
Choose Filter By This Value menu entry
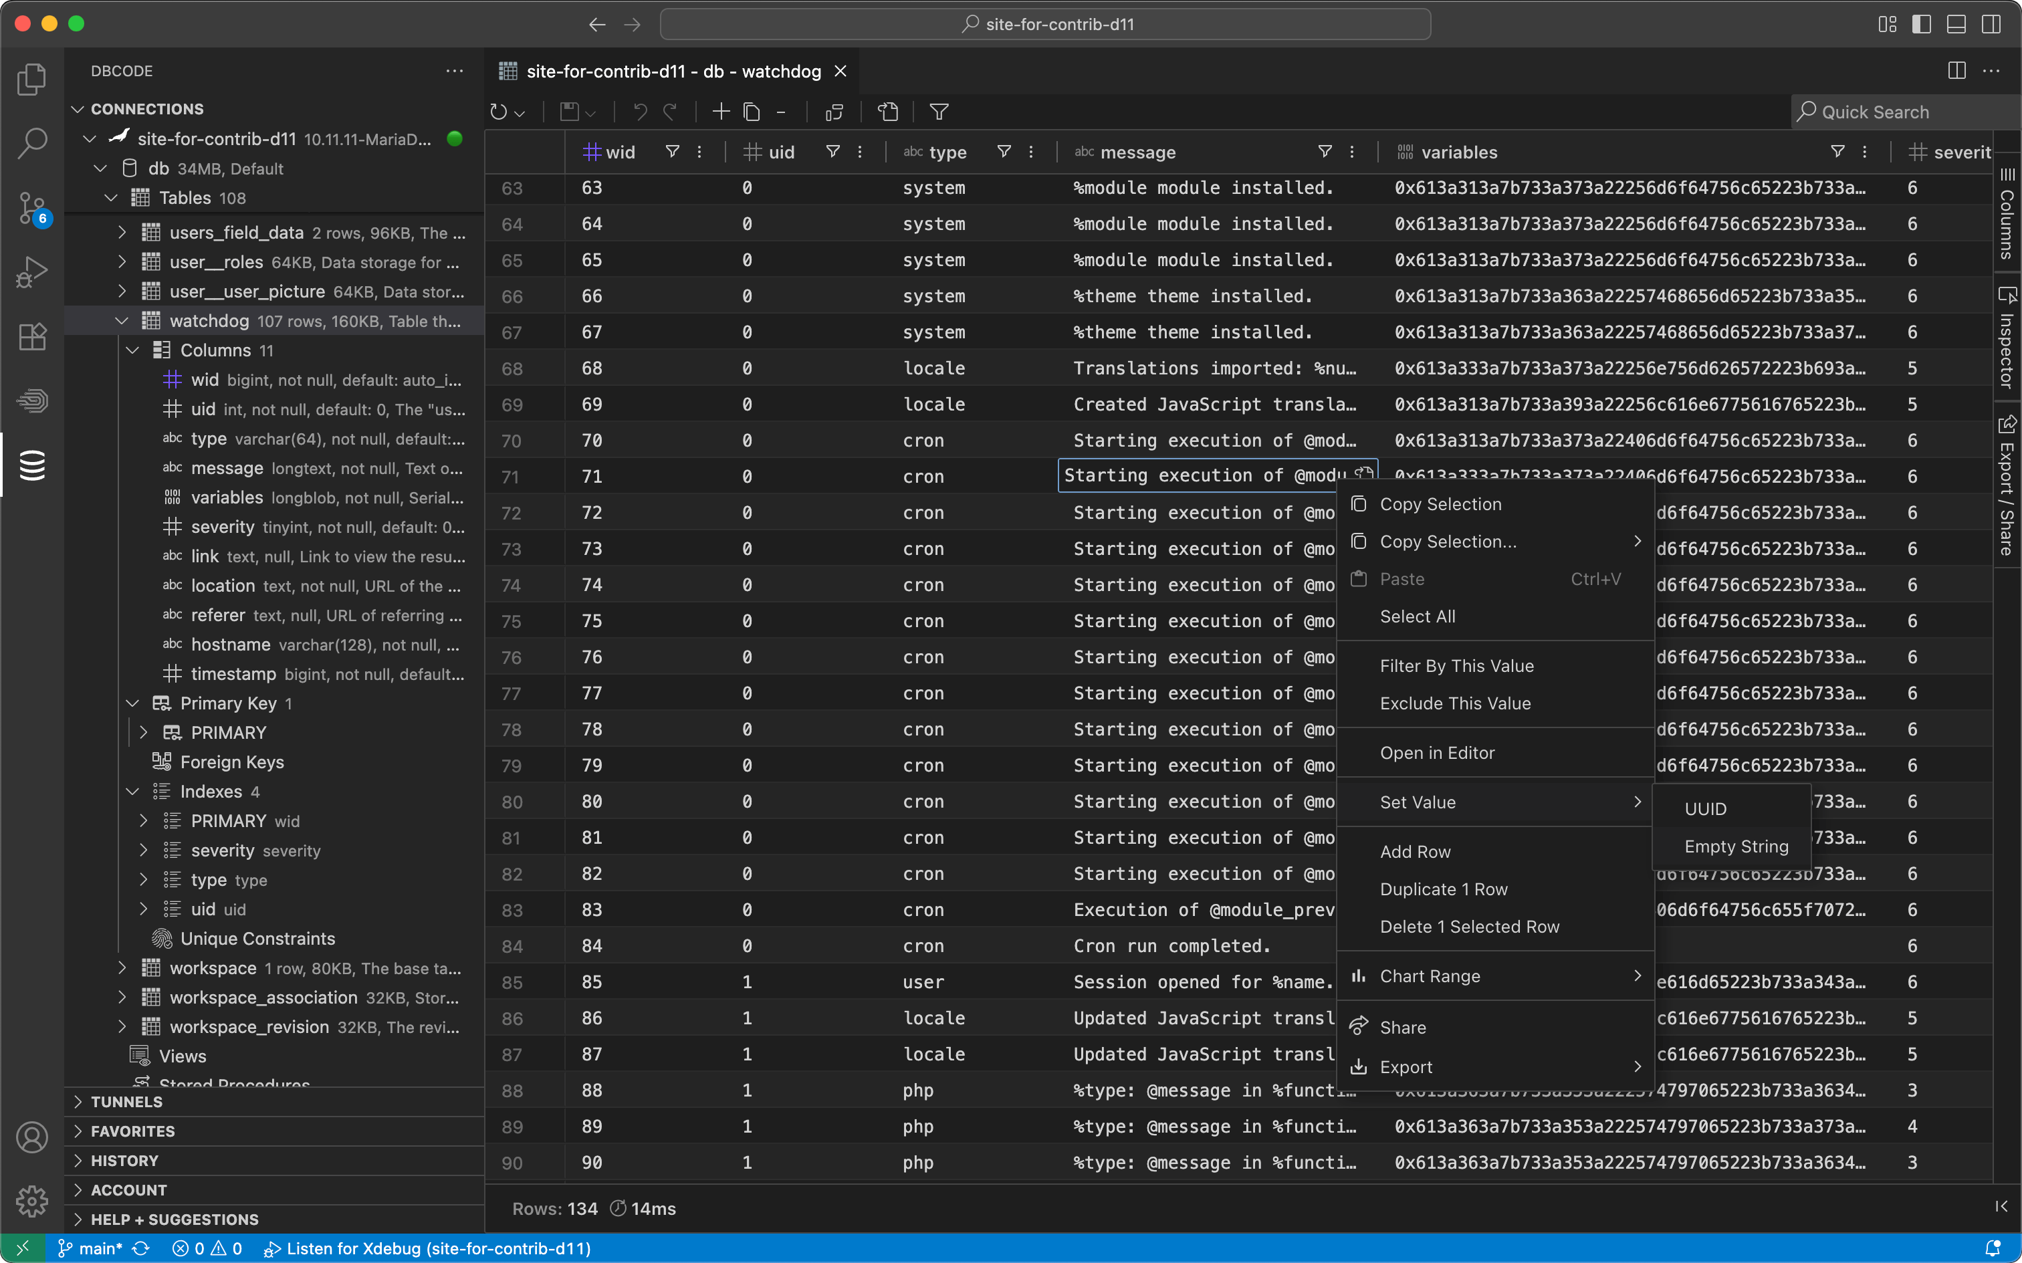1456,666
